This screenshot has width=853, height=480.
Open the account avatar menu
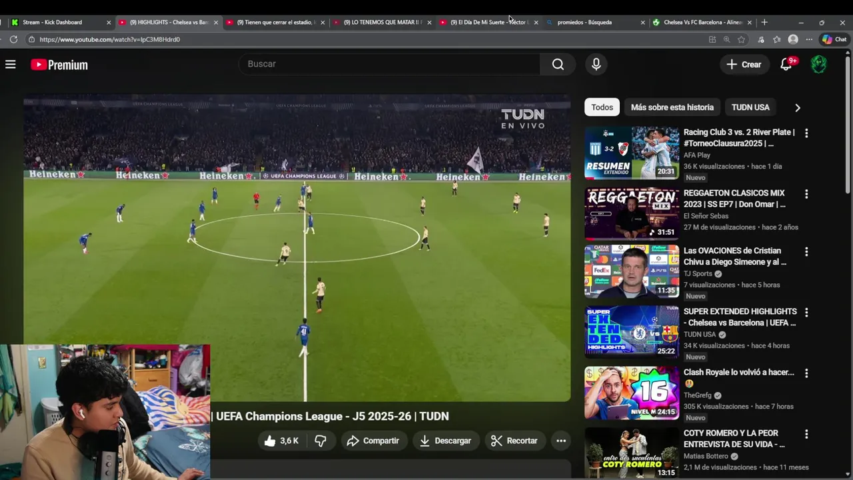pyautogui.click(x=819, y=64)
